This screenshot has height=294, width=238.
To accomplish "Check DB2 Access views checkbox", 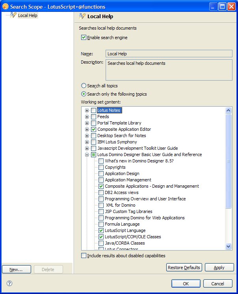I will pos(101,192).
